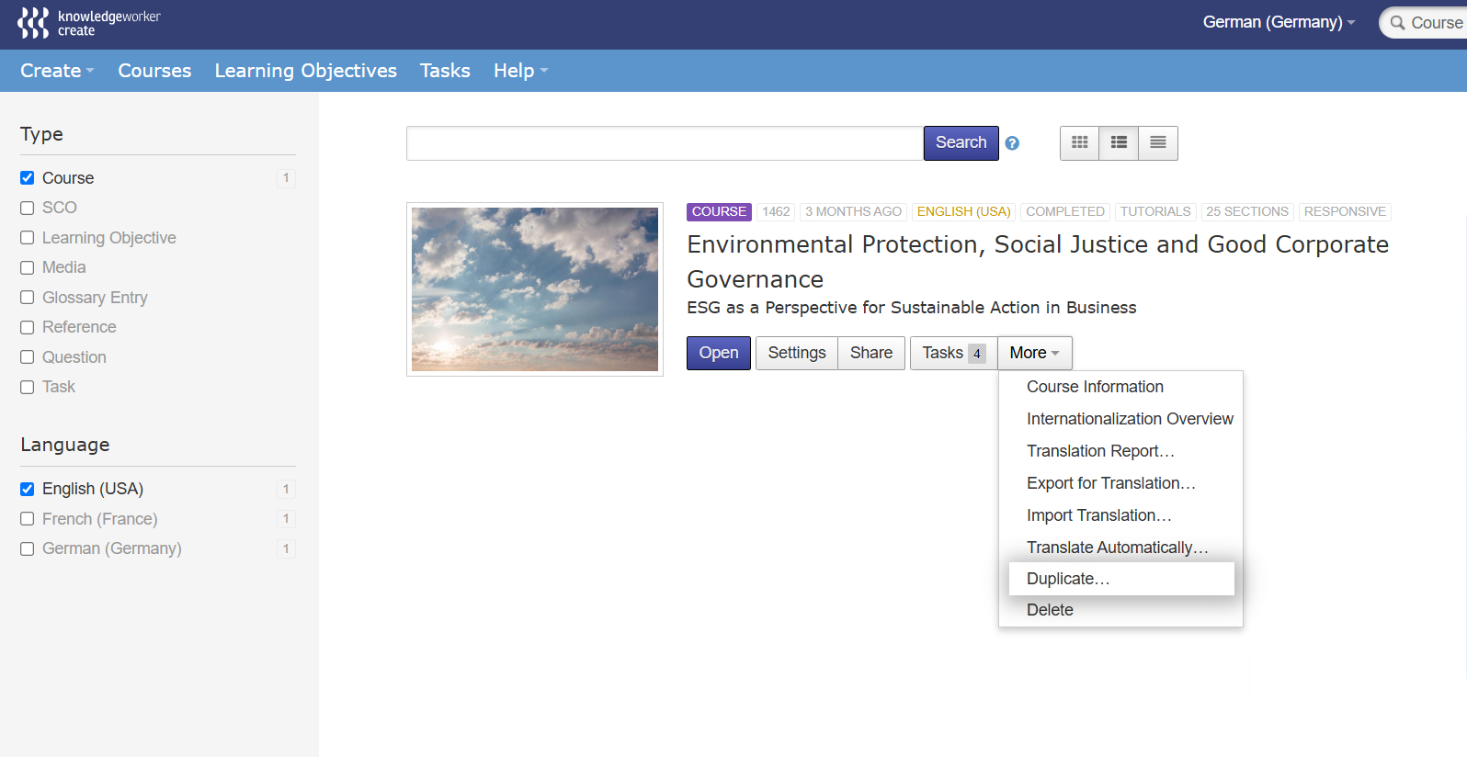Click the blue Open button
This screenshot has width=1467, height=757.
pyautogui.click(x=719, y=353)
